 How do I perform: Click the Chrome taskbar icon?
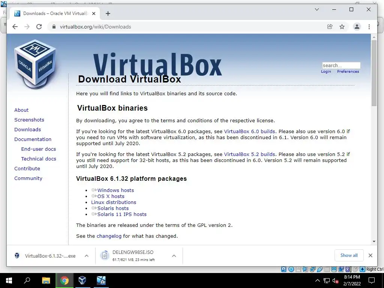pos(64,280)
